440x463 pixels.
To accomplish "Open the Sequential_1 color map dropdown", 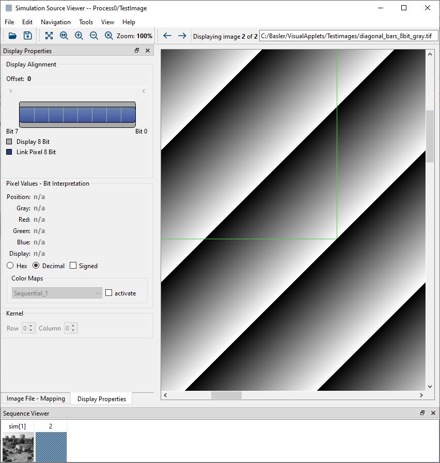I will pos(56,293).
